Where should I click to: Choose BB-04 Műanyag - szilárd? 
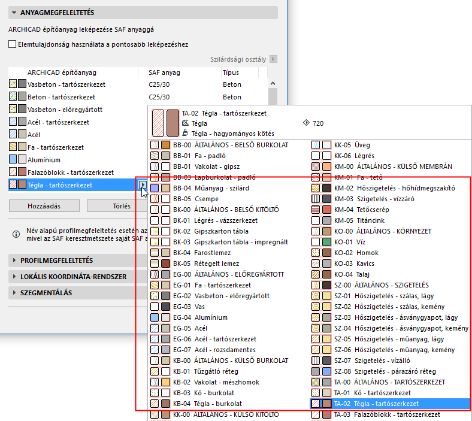[229, 188]
